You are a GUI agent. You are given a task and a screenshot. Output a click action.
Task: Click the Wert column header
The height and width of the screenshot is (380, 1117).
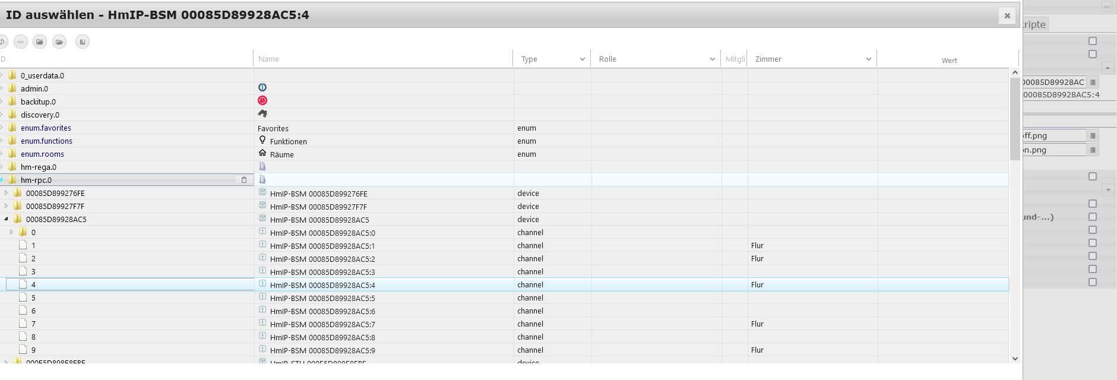[949, 61]
